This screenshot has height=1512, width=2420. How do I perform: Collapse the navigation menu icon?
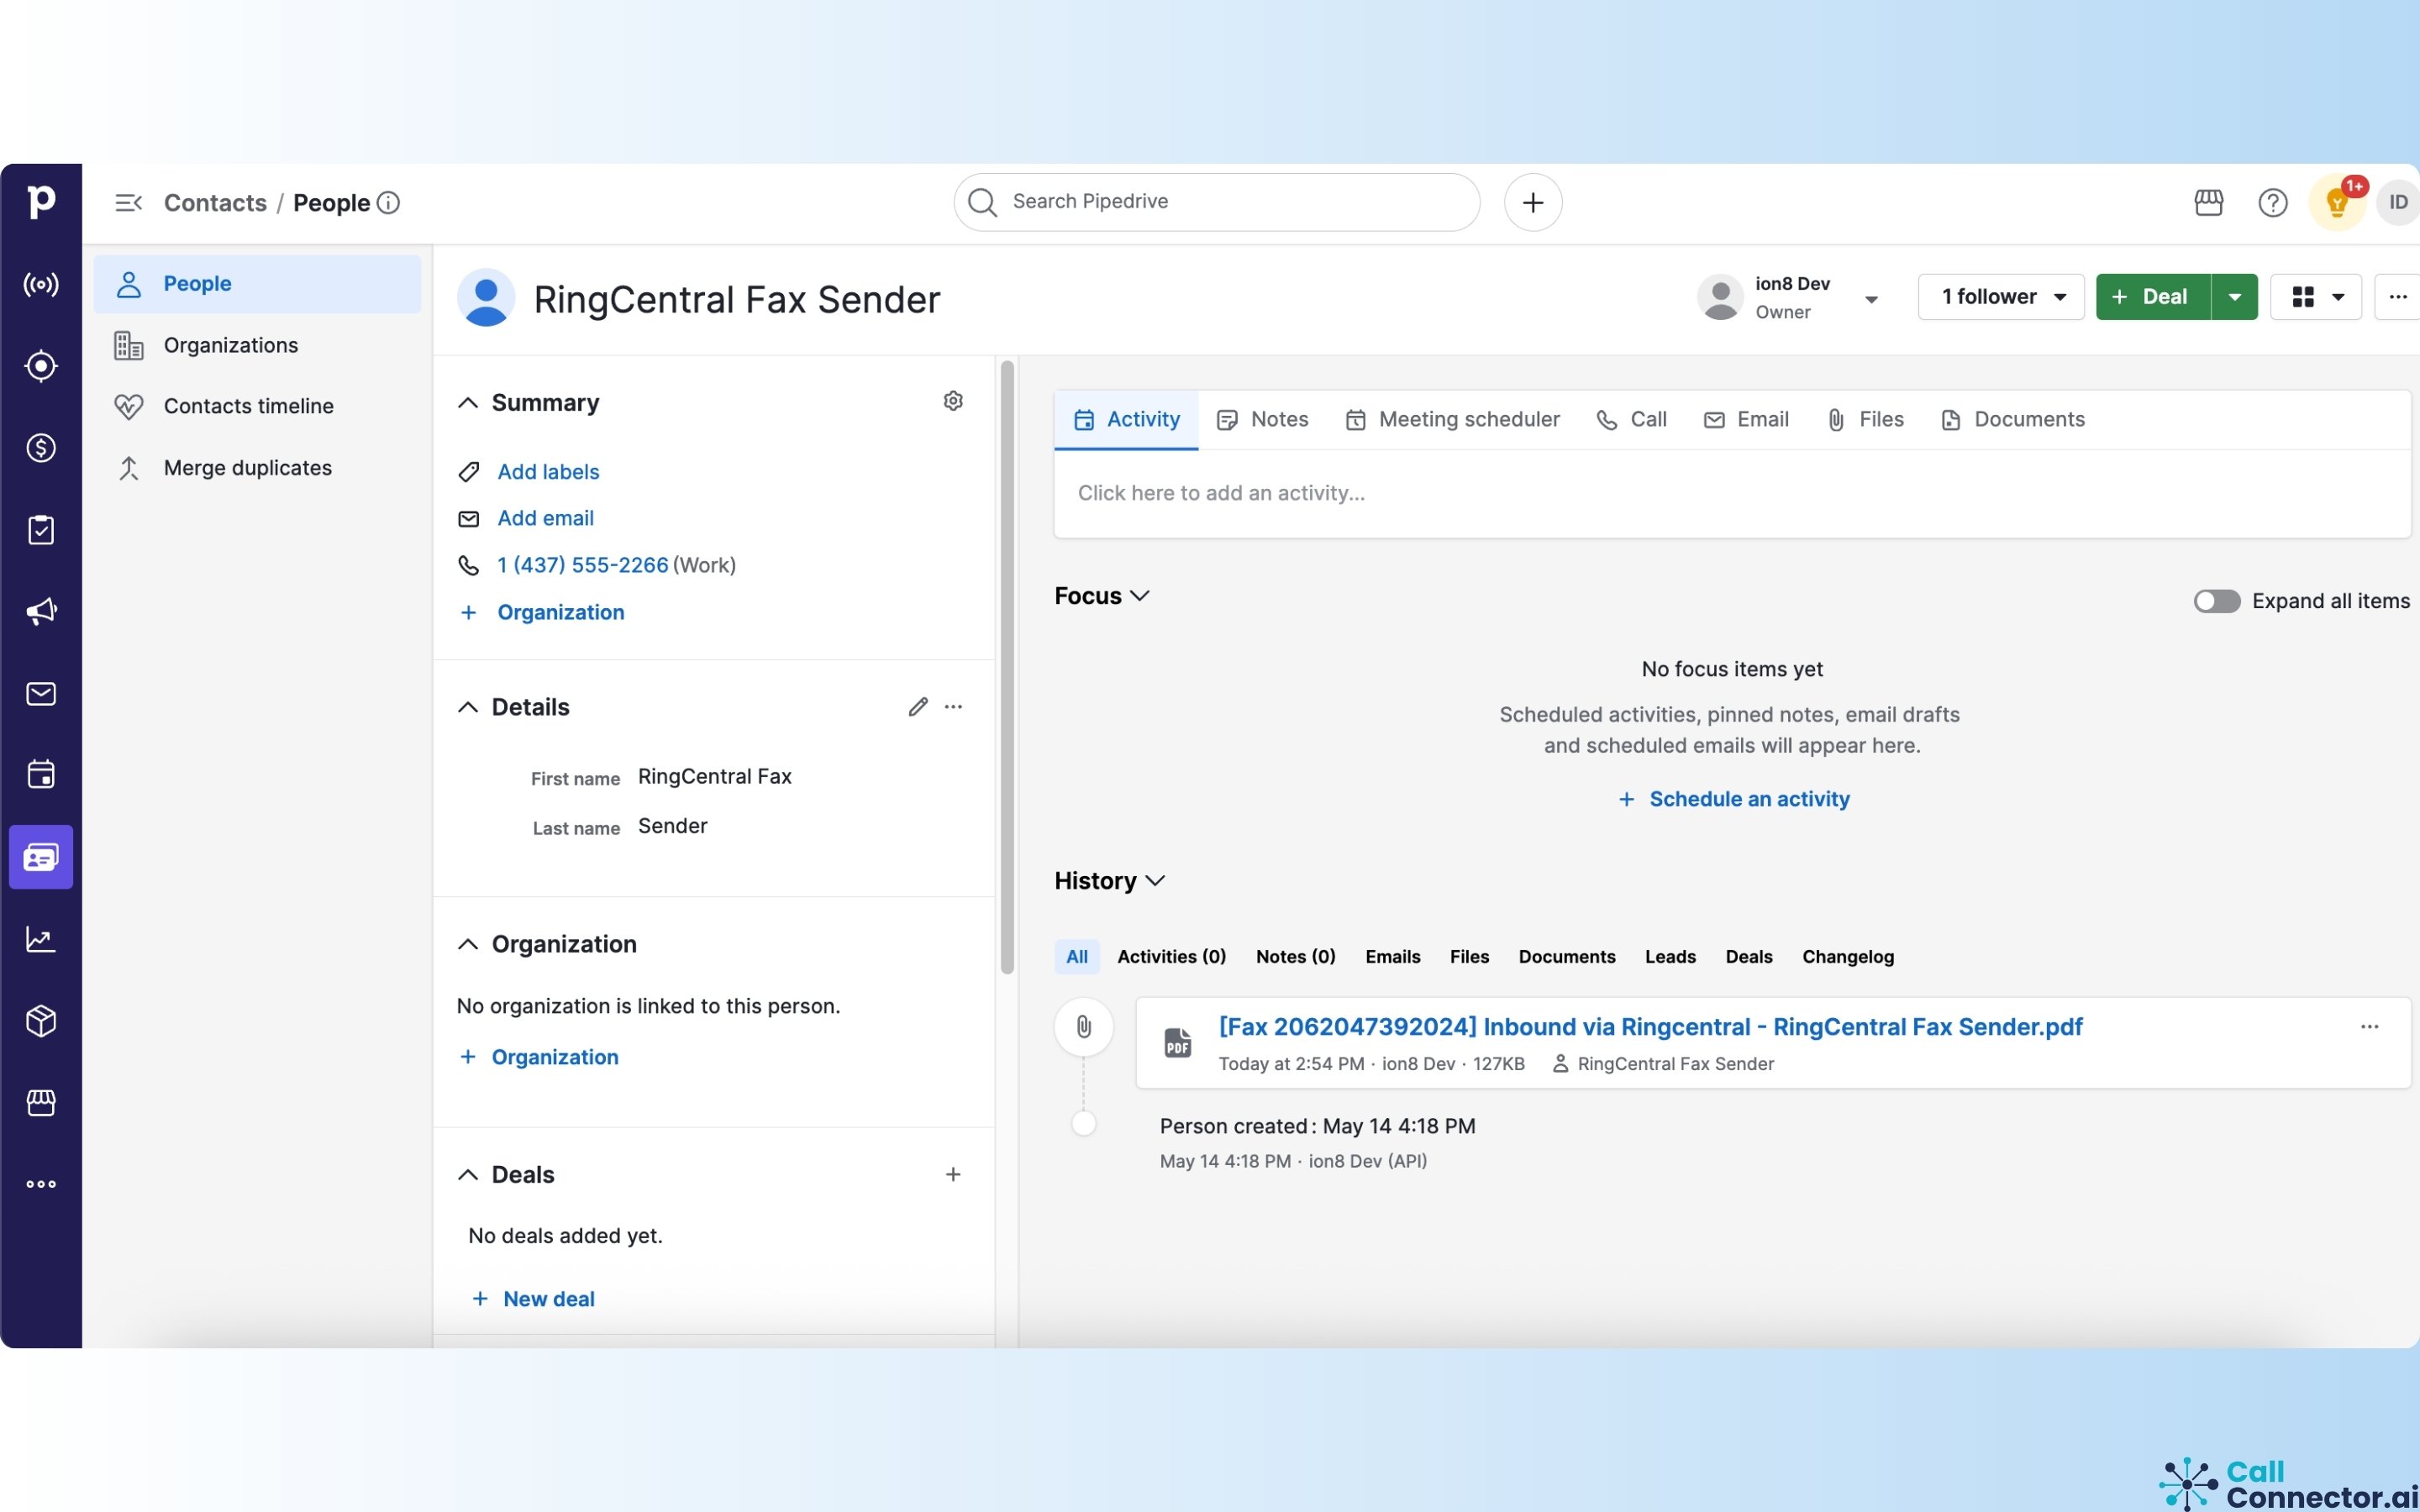coord(128,203)
